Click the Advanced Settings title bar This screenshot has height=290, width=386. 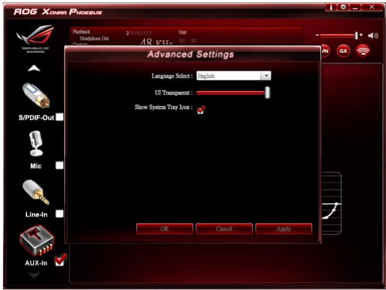click(193, 54)
